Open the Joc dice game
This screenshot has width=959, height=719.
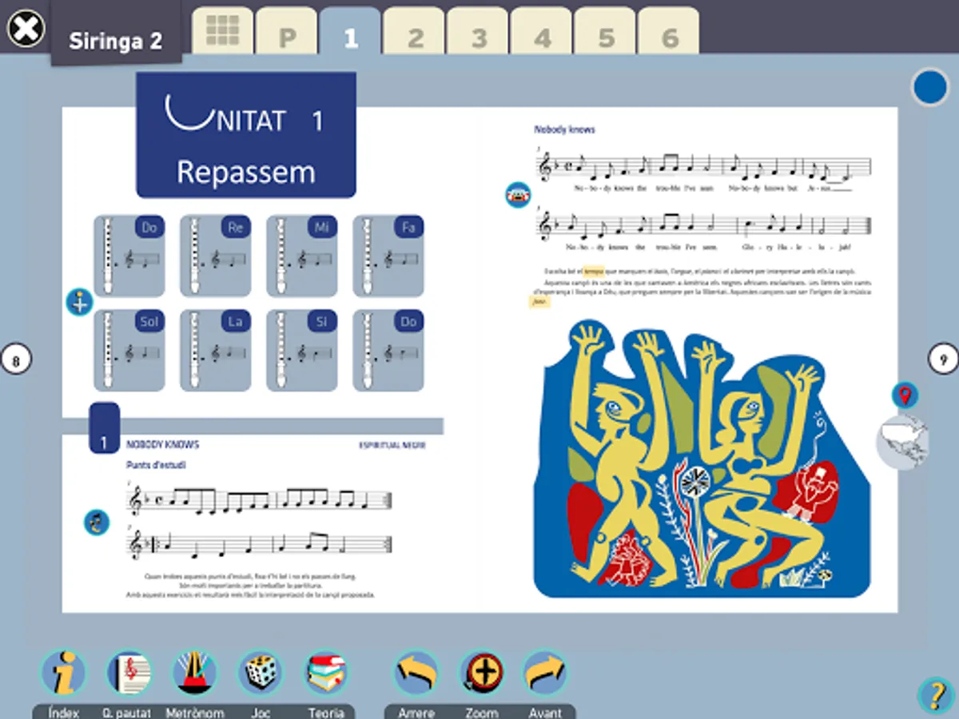tap(261, 673)
